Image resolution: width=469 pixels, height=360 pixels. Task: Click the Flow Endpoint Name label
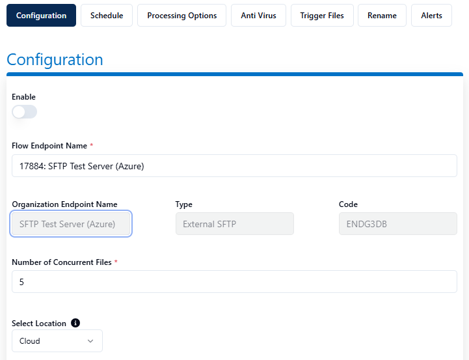click(x=49, y=146)
